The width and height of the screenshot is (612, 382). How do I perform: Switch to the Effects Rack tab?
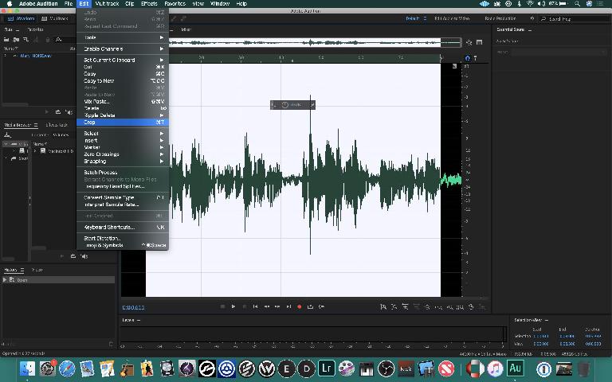click(x=57, y=125)
